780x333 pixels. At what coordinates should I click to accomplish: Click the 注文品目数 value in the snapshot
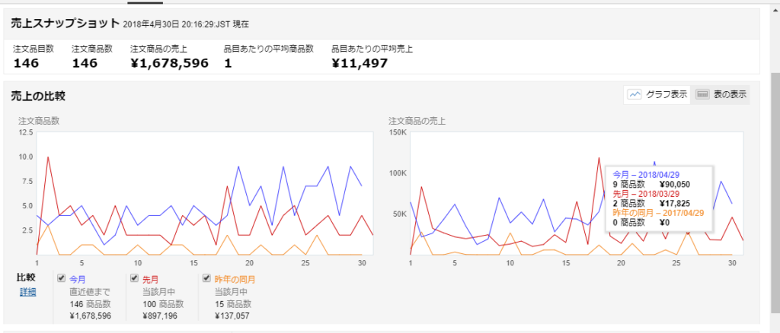coord(26,63)
